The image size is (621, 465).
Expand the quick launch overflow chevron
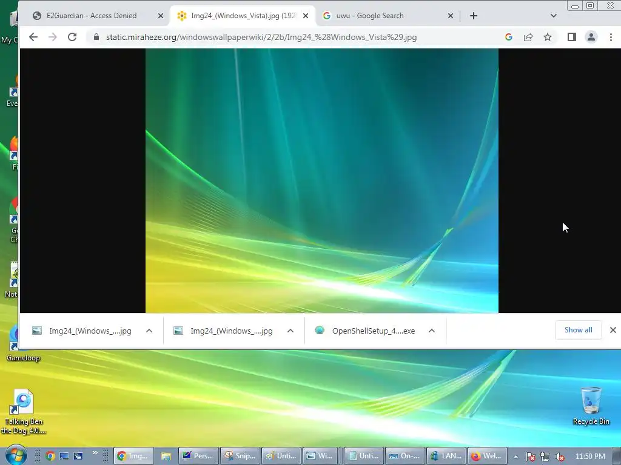tap(95, 453)
